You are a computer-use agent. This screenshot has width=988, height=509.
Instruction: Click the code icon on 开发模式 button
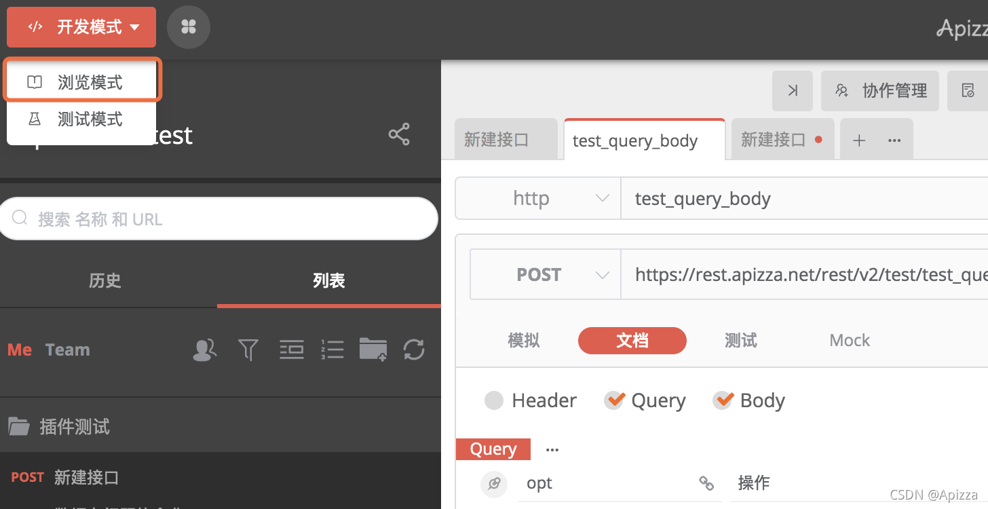pyautogui.click(x=35, y=27)
